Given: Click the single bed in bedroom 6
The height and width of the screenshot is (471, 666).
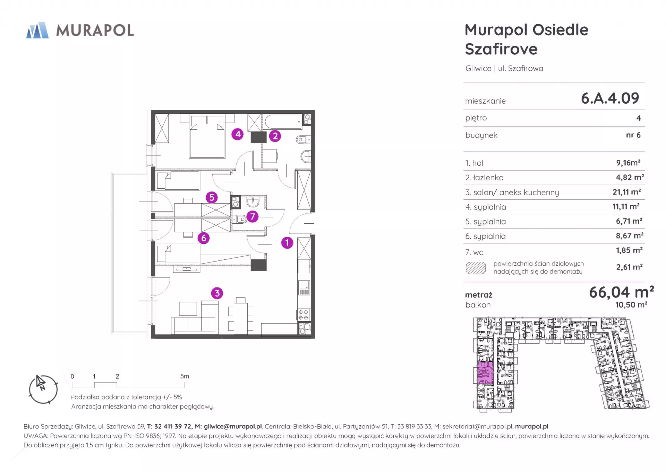Looking at the screenshot, I should pos(178,254).
